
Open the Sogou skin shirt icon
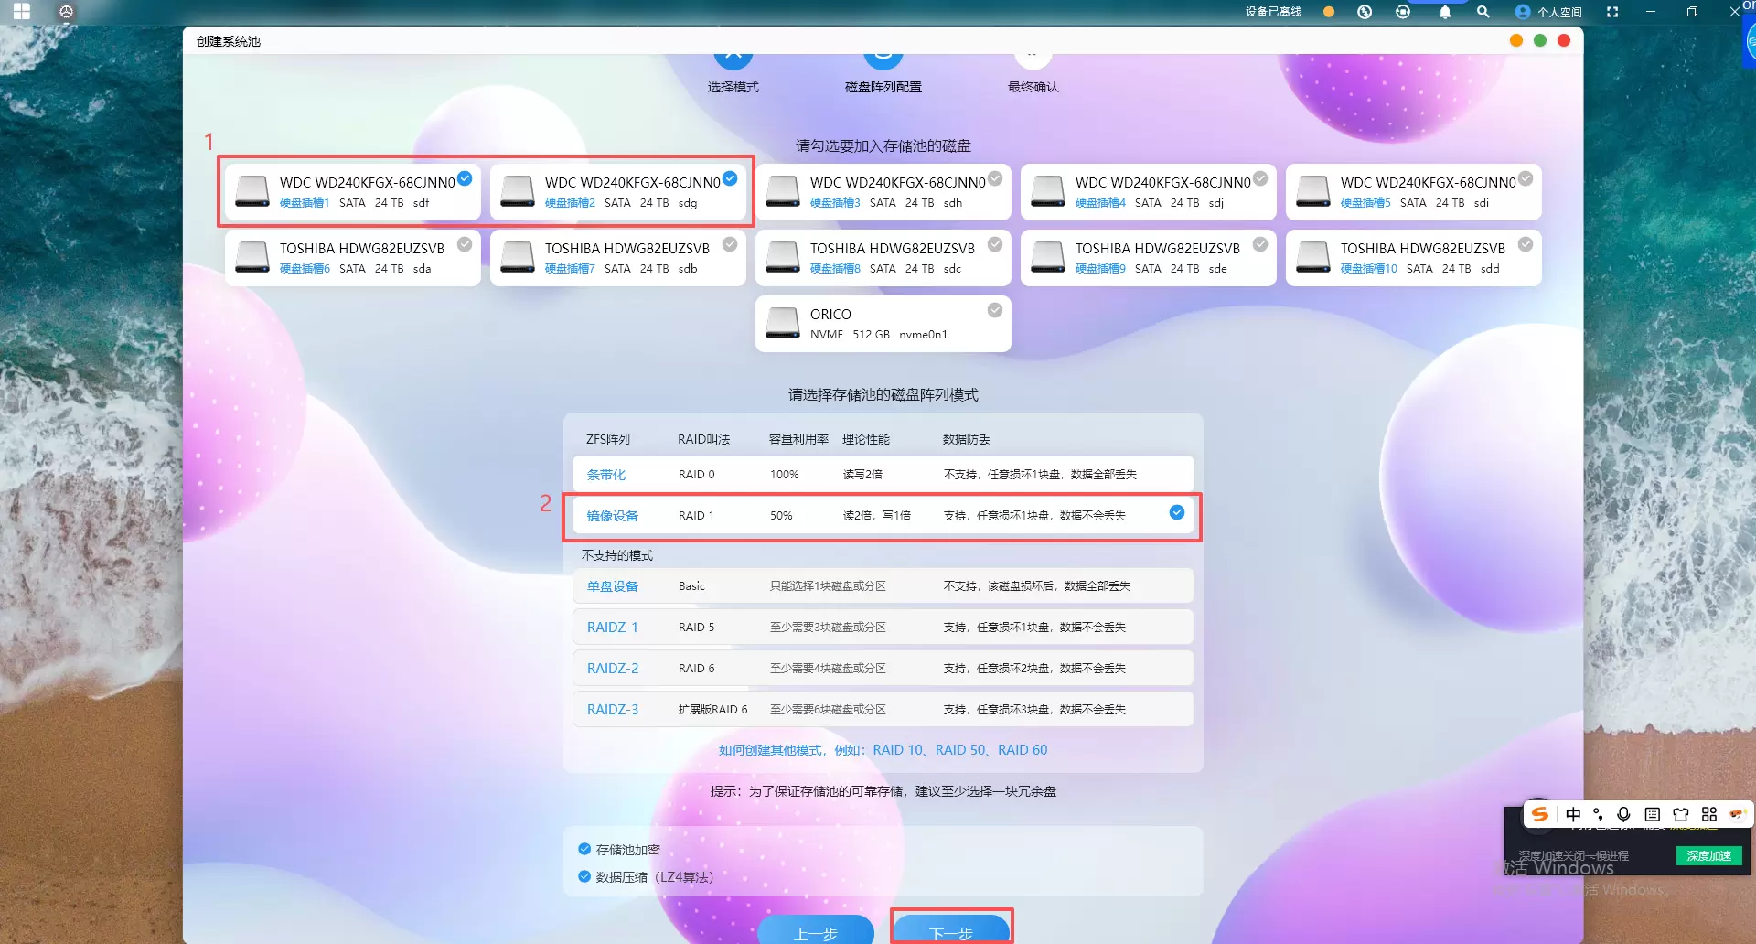(1680, 814)
